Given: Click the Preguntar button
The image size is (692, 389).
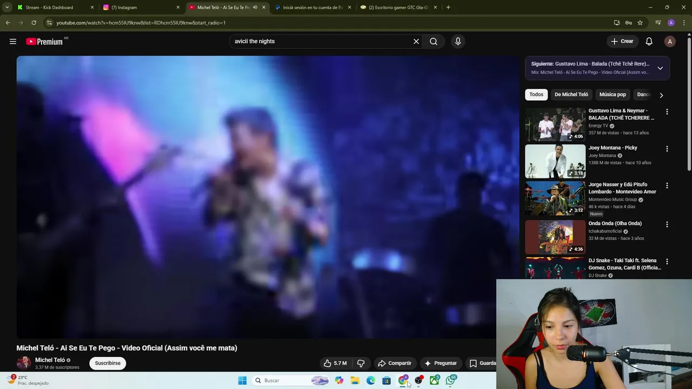Looking at the screenshot, I should tap(441, 363).
